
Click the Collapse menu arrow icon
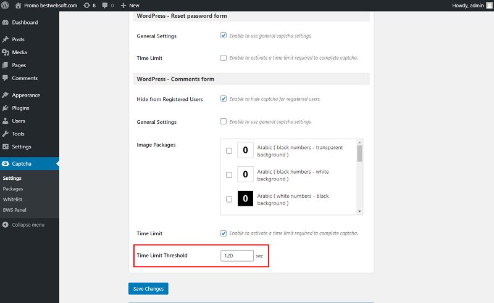pyautogui.click(x=6, y=225)
